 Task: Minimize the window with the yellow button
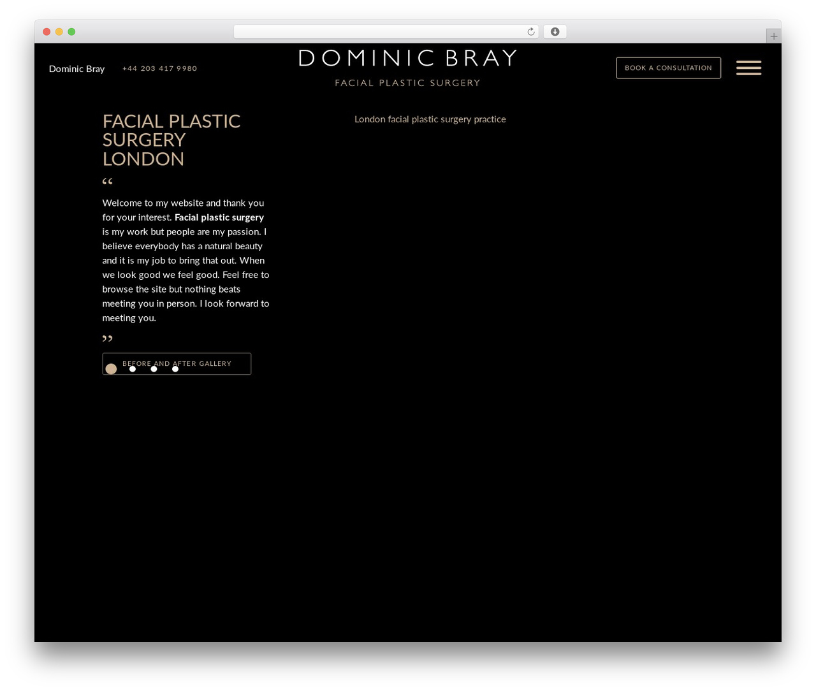point(59,32)
